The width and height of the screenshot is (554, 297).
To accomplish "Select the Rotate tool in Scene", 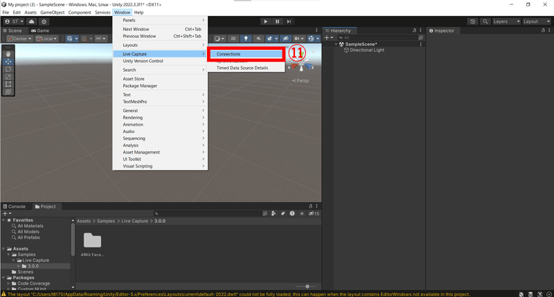I will (8, 69).
